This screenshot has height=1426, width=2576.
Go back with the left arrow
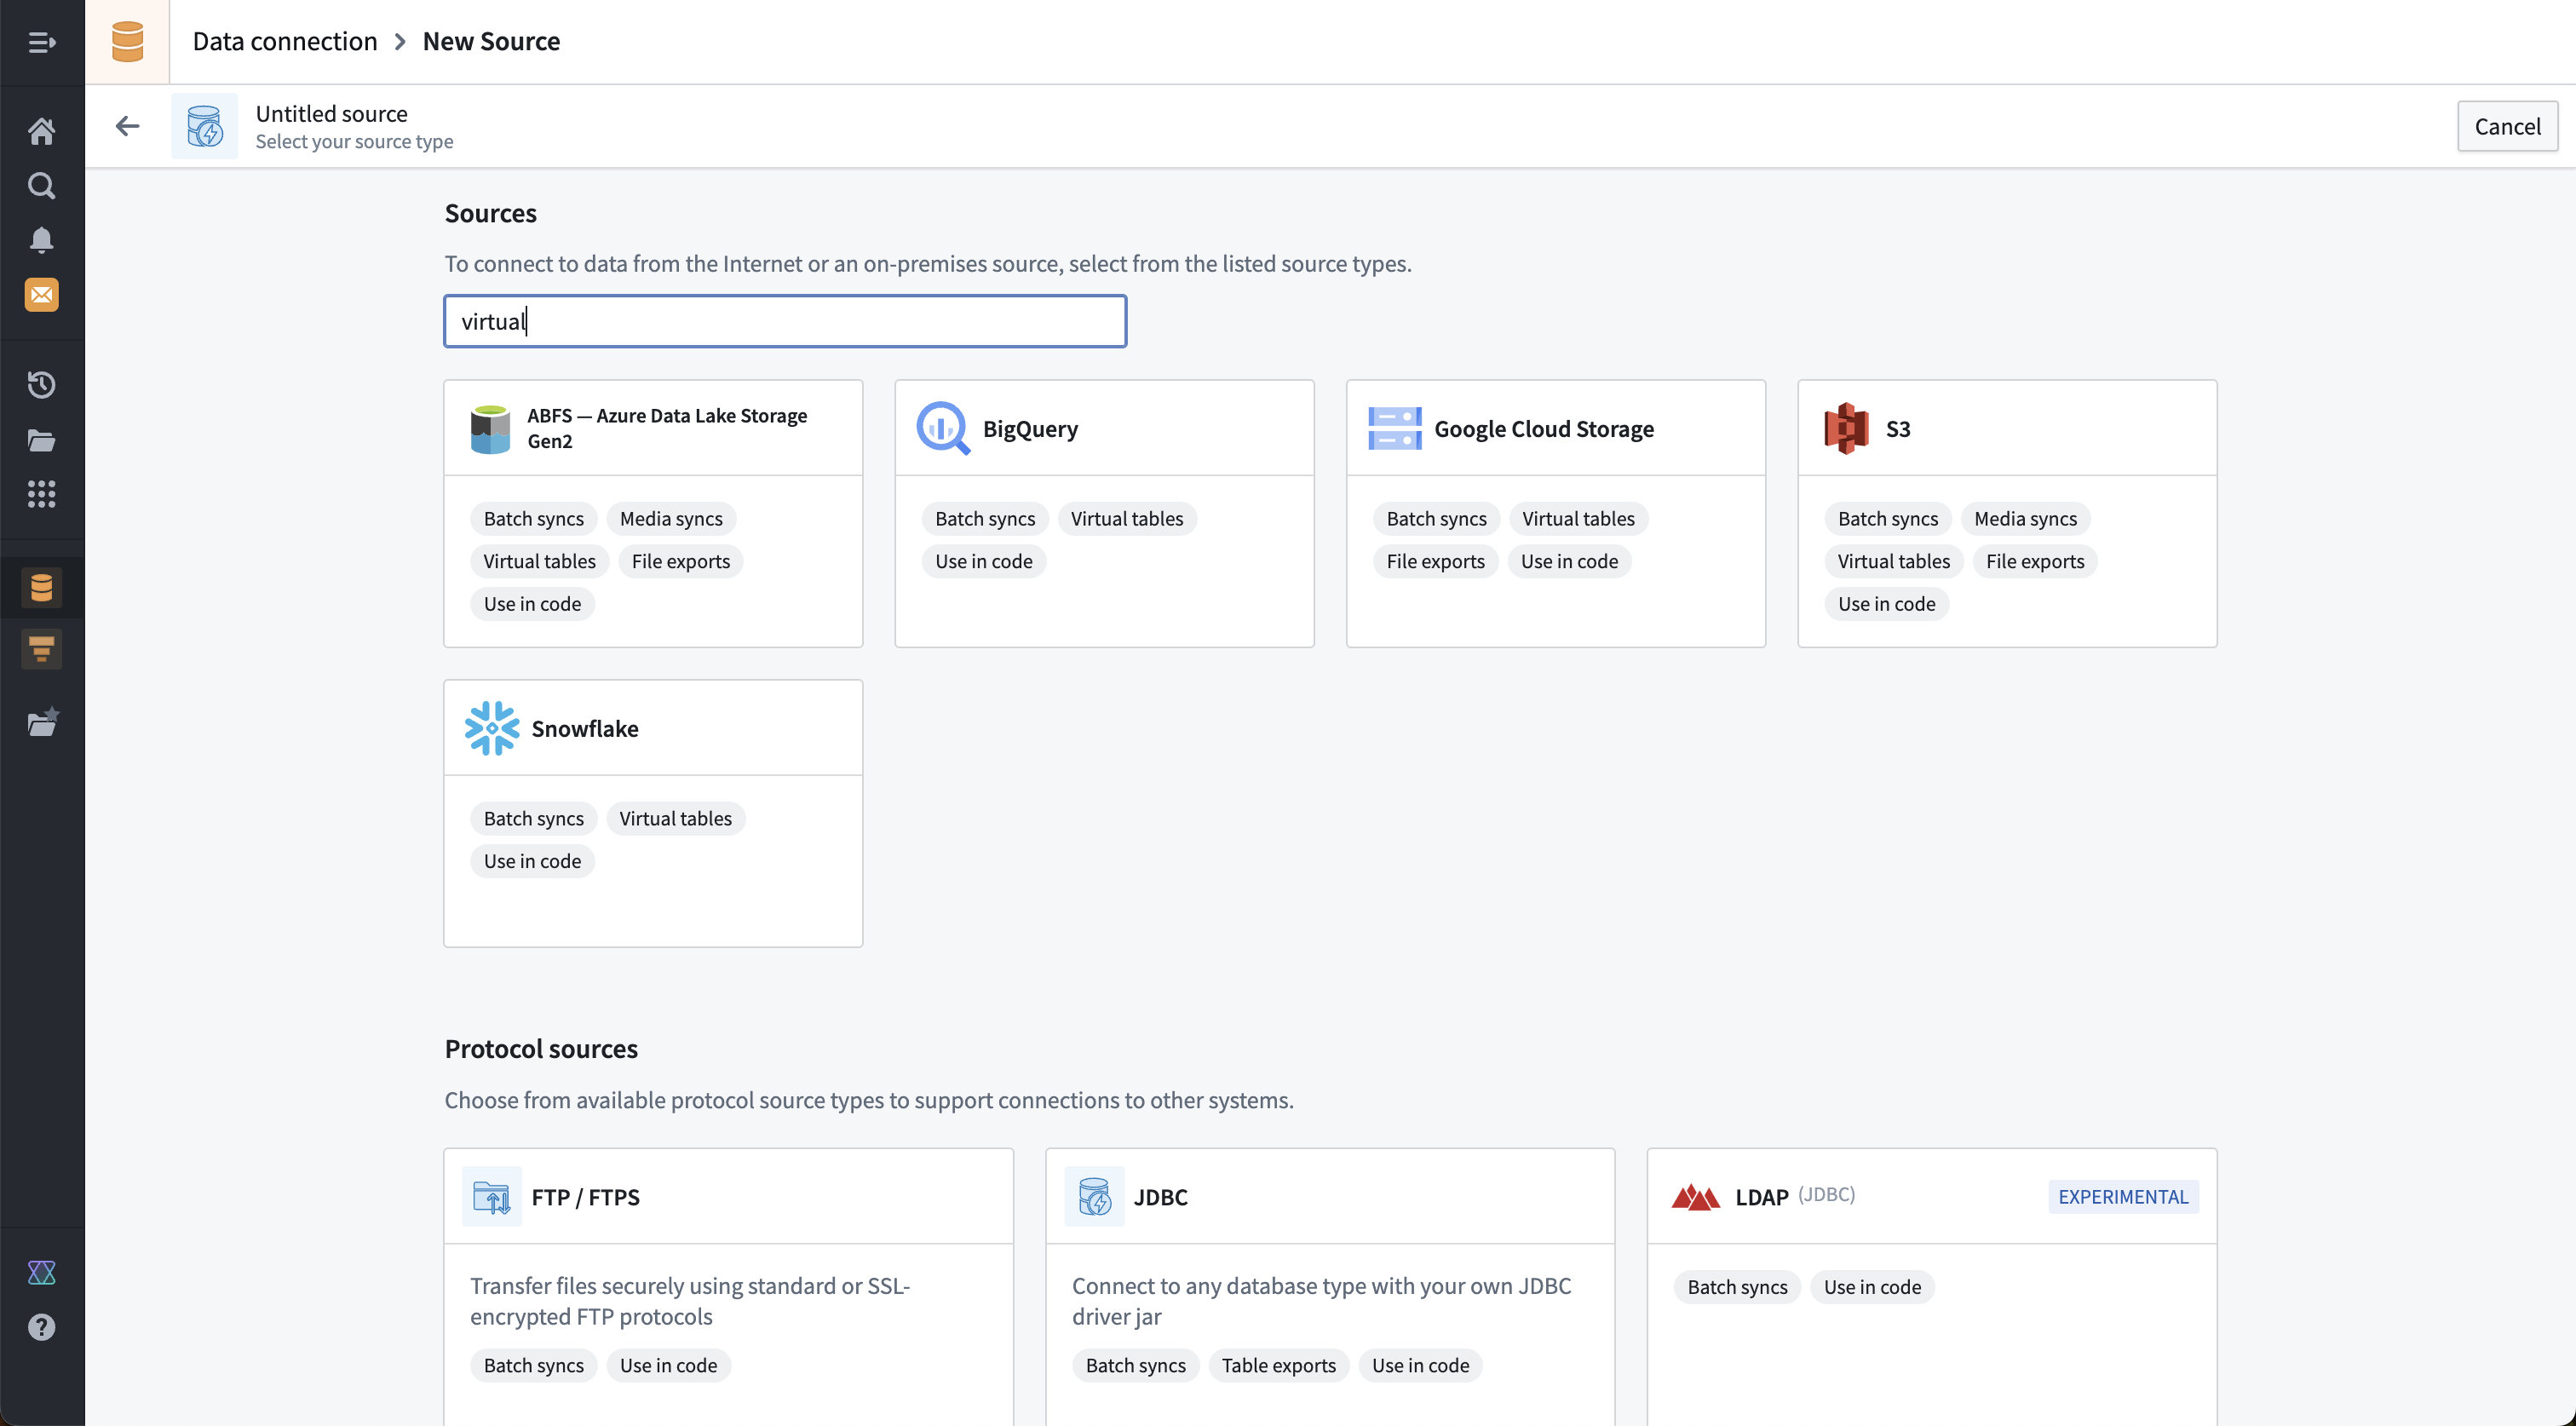127,126
